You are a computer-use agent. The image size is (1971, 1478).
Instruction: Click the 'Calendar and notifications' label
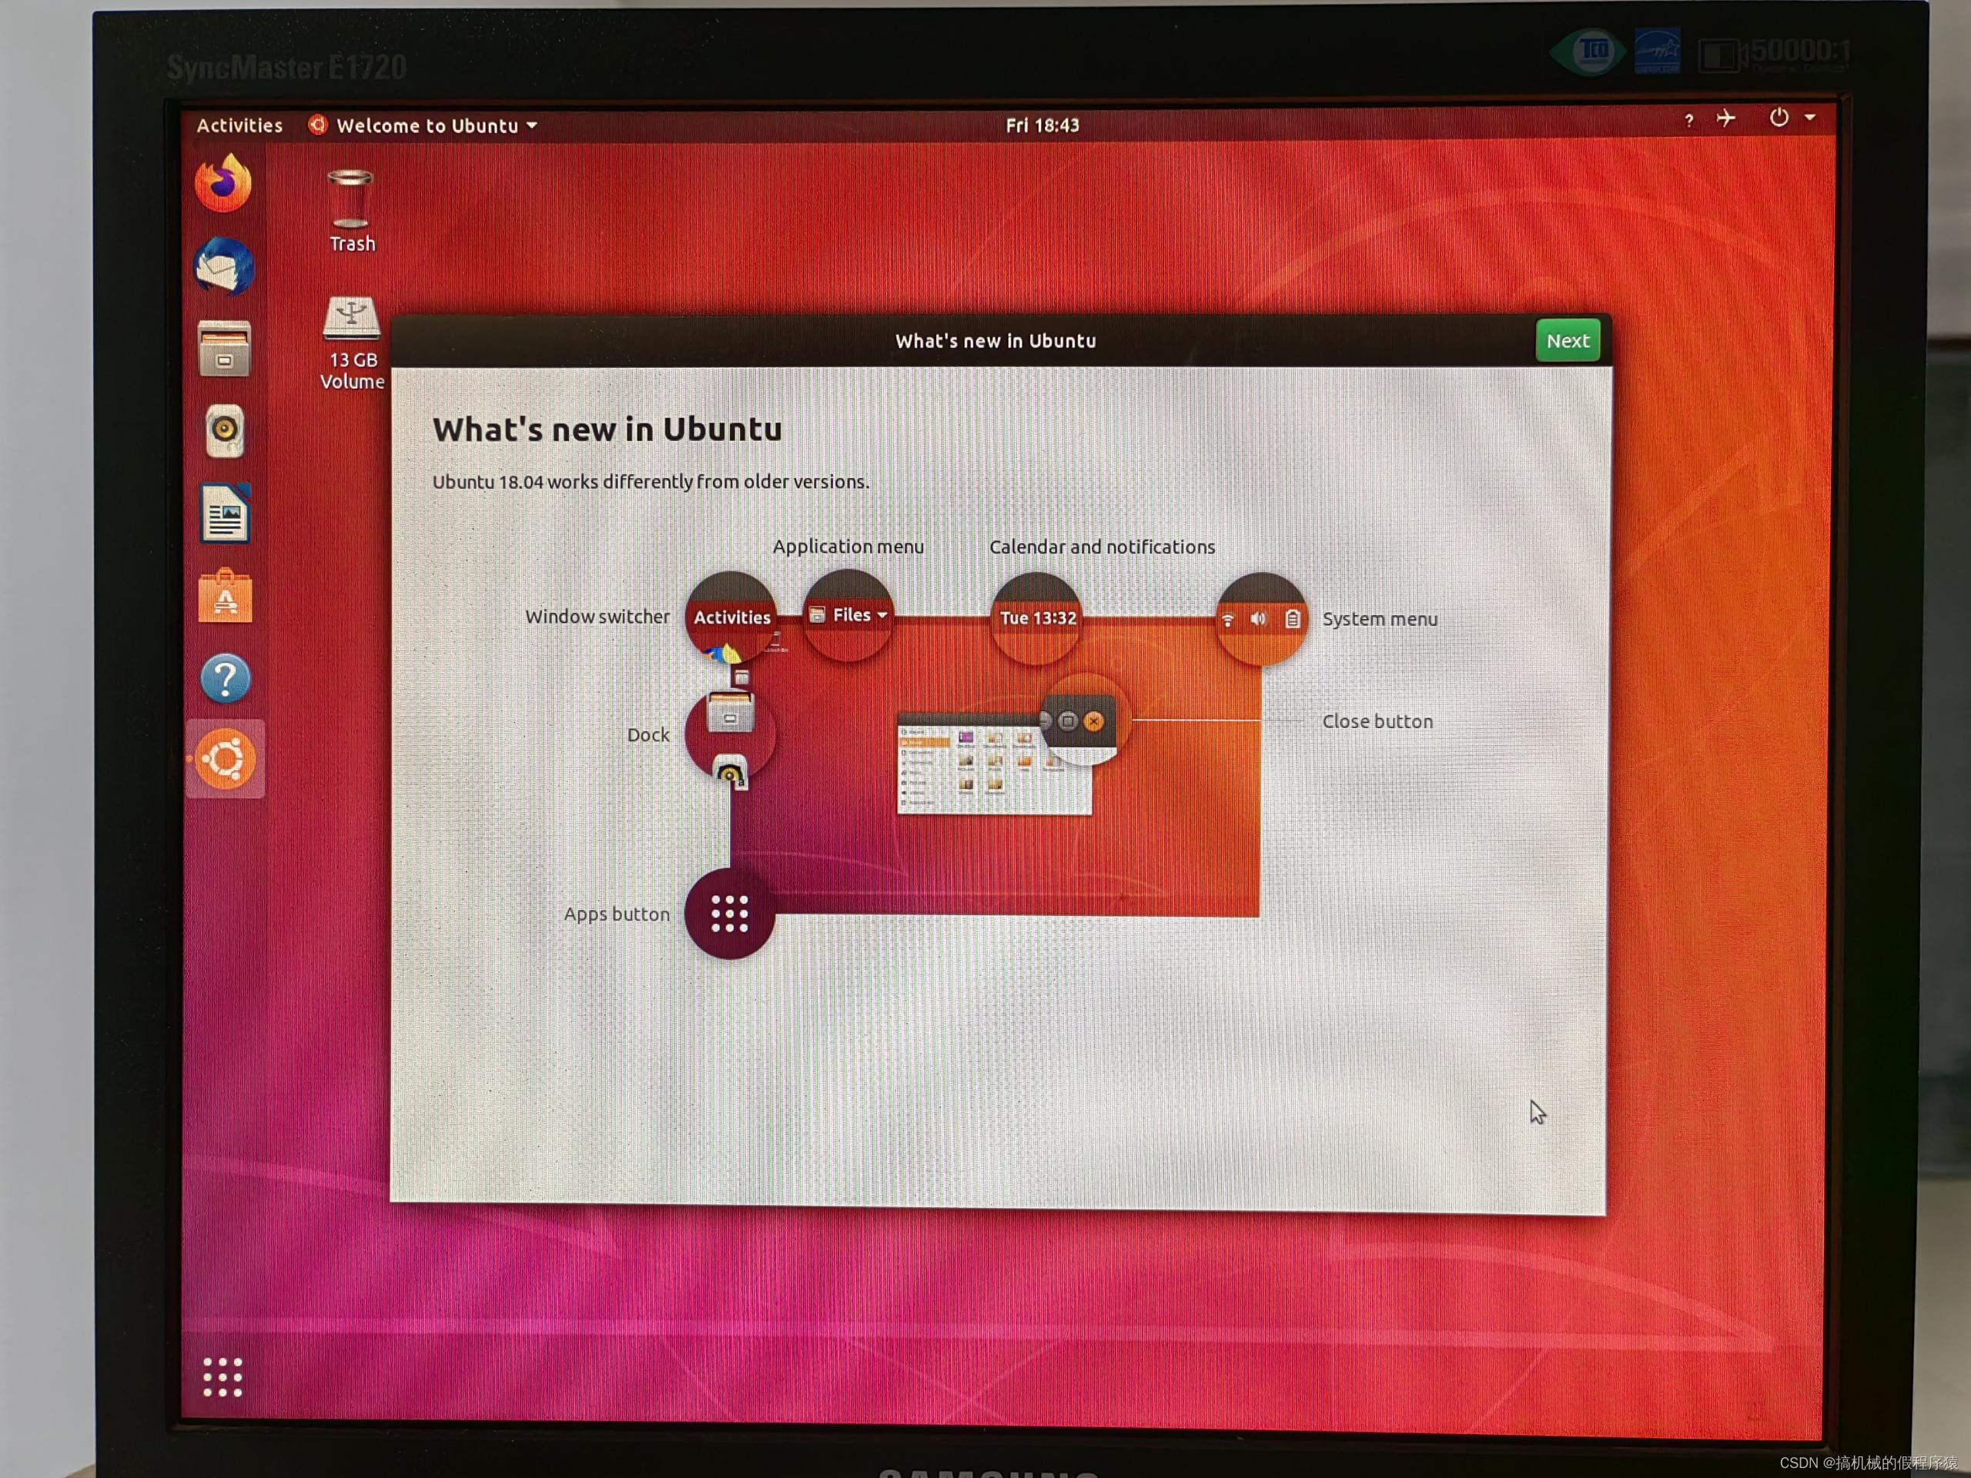pyautogui.click(x=1101, y=547)
